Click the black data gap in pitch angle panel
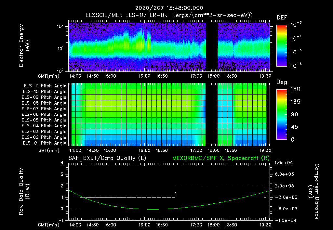 [x=212, y=114]
